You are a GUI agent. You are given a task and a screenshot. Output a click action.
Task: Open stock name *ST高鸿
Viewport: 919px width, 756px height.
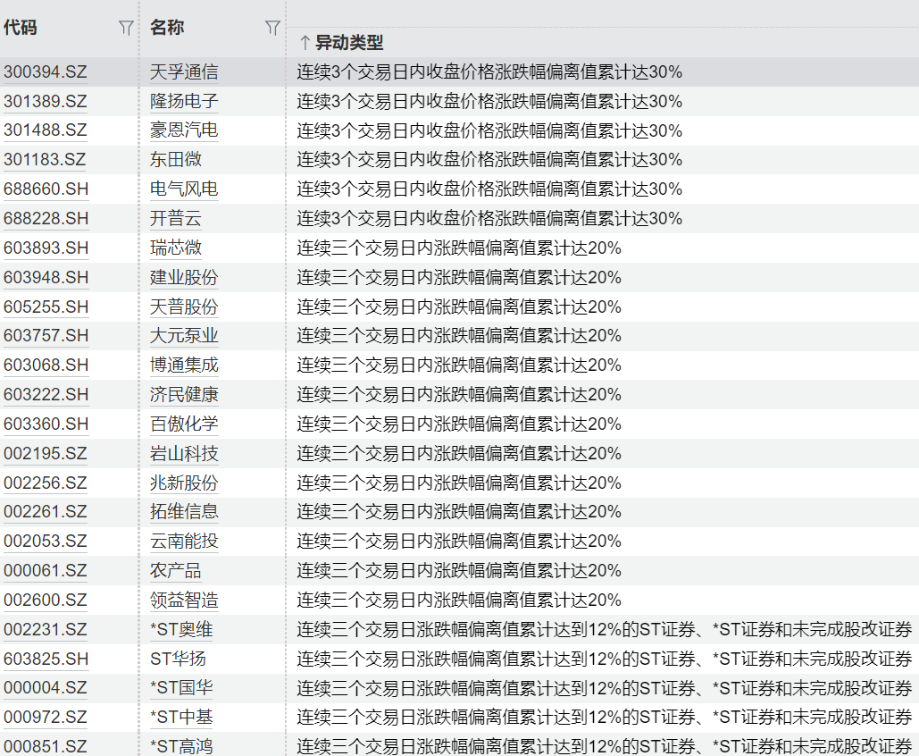(181, 746)
